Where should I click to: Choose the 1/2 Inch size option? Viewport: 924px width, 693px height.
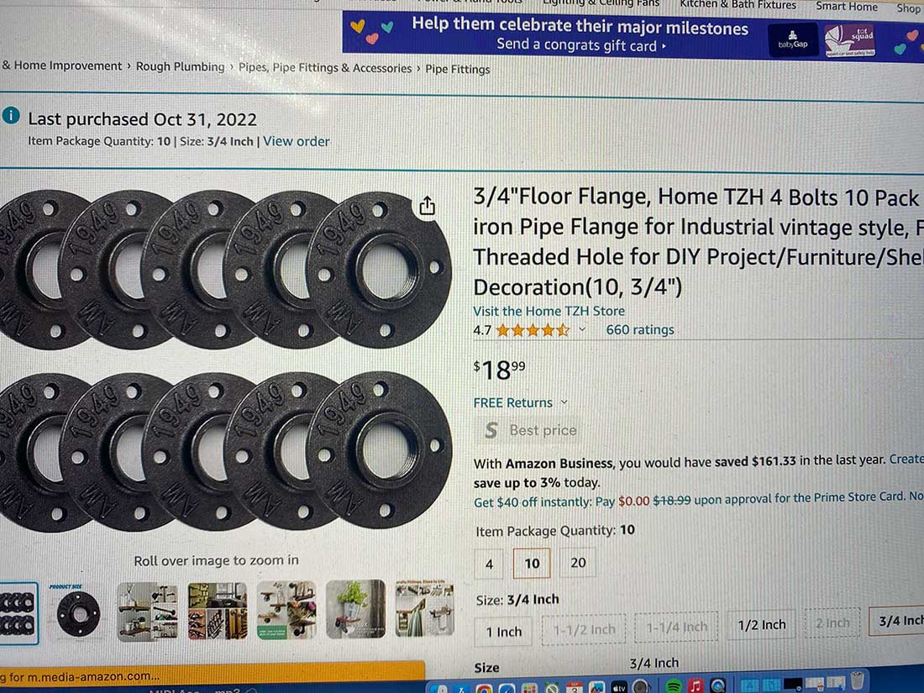point(761,625)
